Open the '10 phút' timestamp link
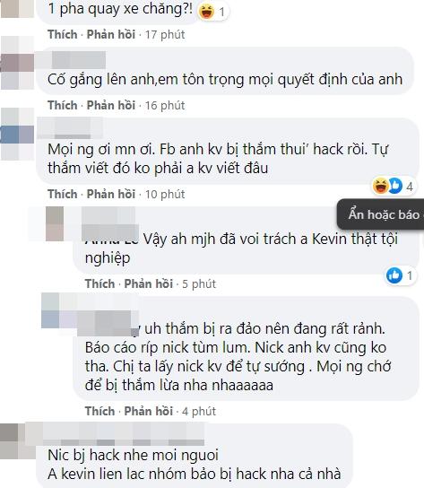 pyautogui.click(x=165, y=194)
